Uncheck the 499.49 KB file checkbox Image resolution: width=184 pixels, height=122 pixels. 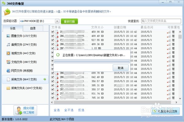[x=53, y=36]
